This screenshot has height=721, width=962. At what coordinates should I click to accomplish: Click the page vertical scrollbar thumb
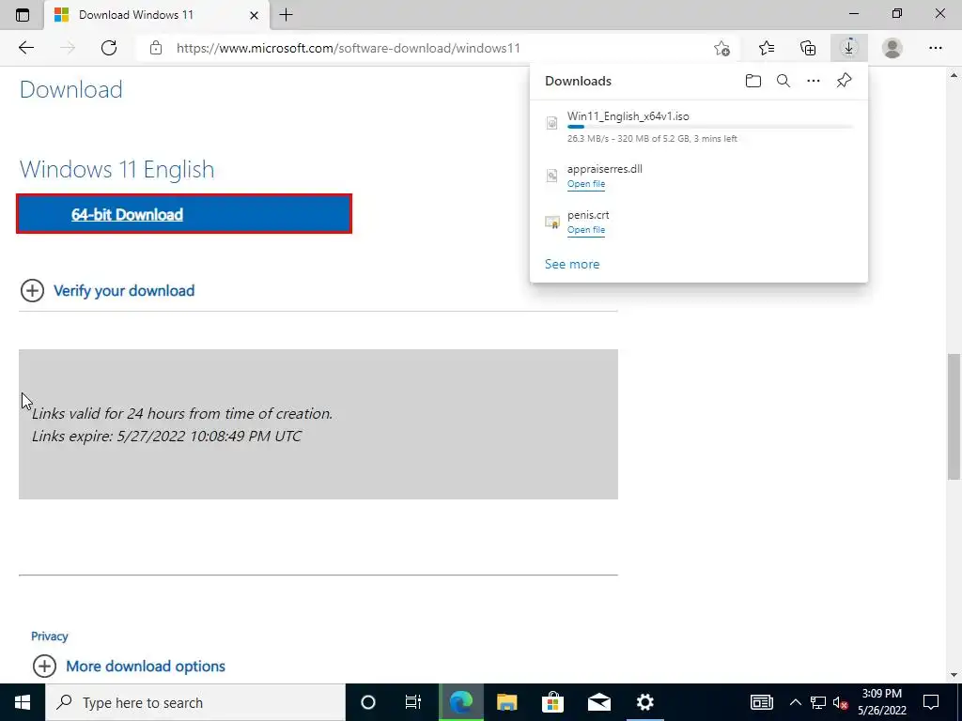click(954, 417)
